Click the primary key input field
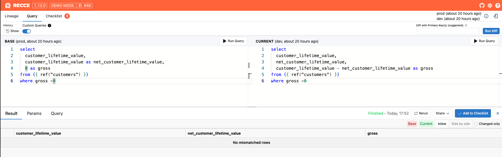The height and width of the screenshot is (157, 502). tap(448, 31)
